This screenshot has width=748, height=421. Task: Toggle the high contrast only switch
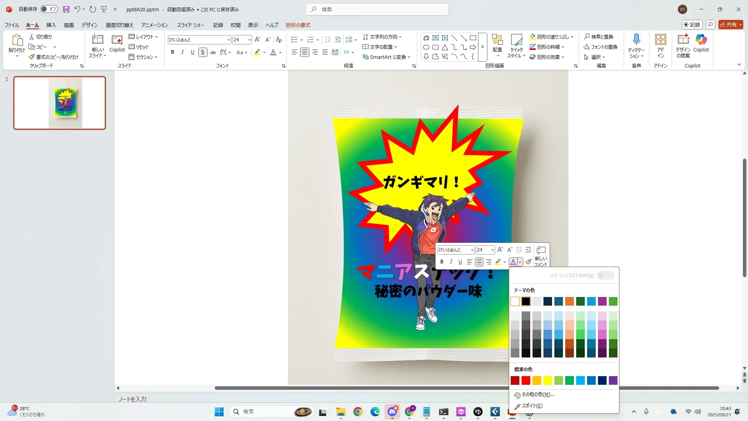[606, 276]
